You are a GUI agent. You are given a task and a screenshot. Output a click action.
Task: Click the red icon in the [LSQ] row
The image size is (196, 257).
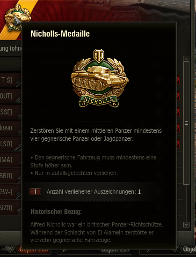tap(177, 144)
